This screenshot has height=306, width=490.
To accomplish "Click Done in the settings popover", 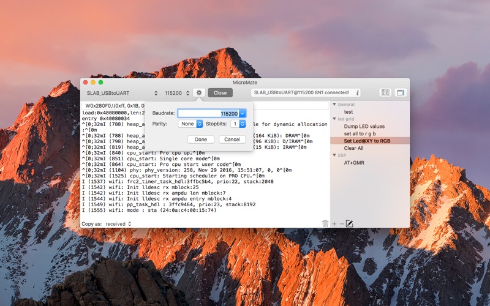I will [201, 140].
